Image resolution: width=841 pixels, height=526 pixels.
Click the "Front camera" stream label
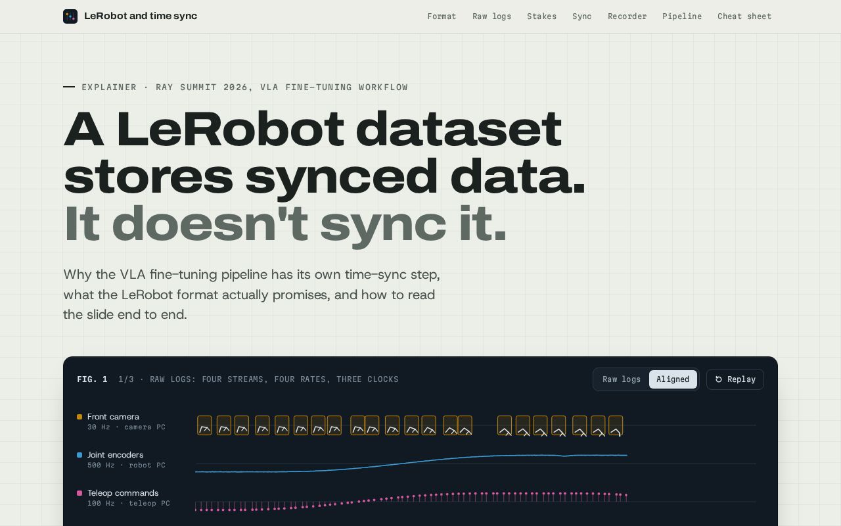[113, 417]
